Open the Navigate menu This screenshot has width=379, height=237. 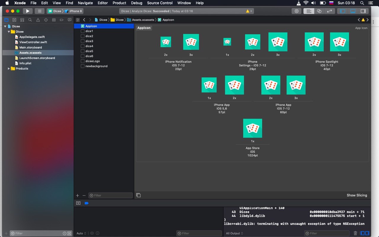click(85, 3)
